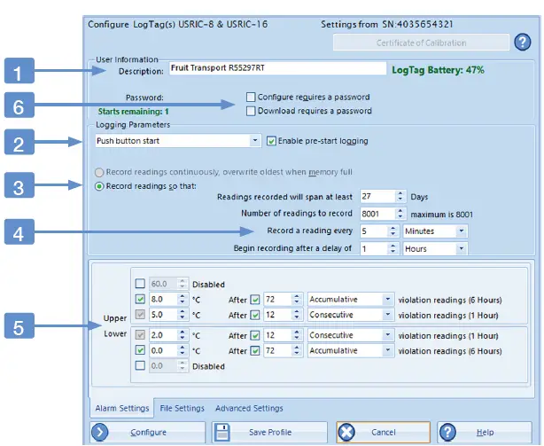The height and width of the screenshot is (446, 544).
Task: Click the Cancel button label
Action: click(383, 432)
